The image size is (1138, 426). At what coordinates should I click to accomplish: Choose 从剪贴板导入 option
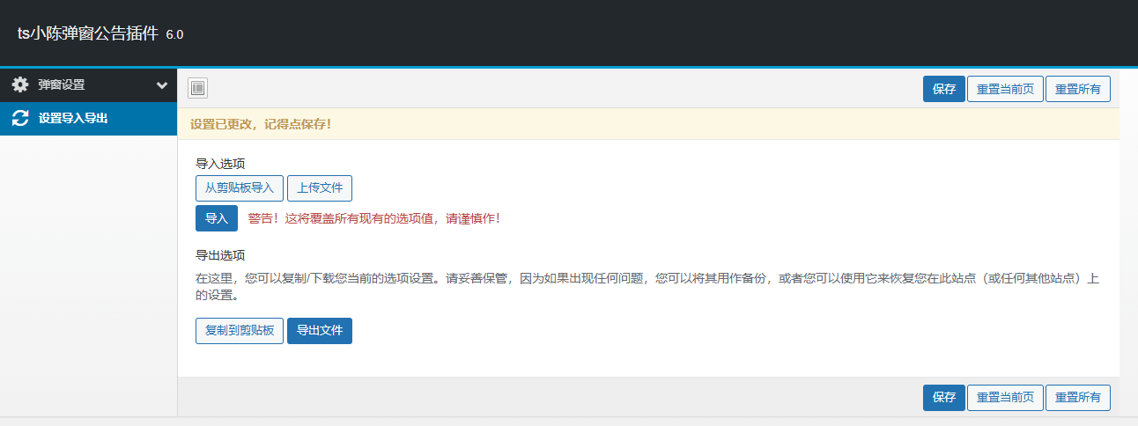[x=240, y=188]
